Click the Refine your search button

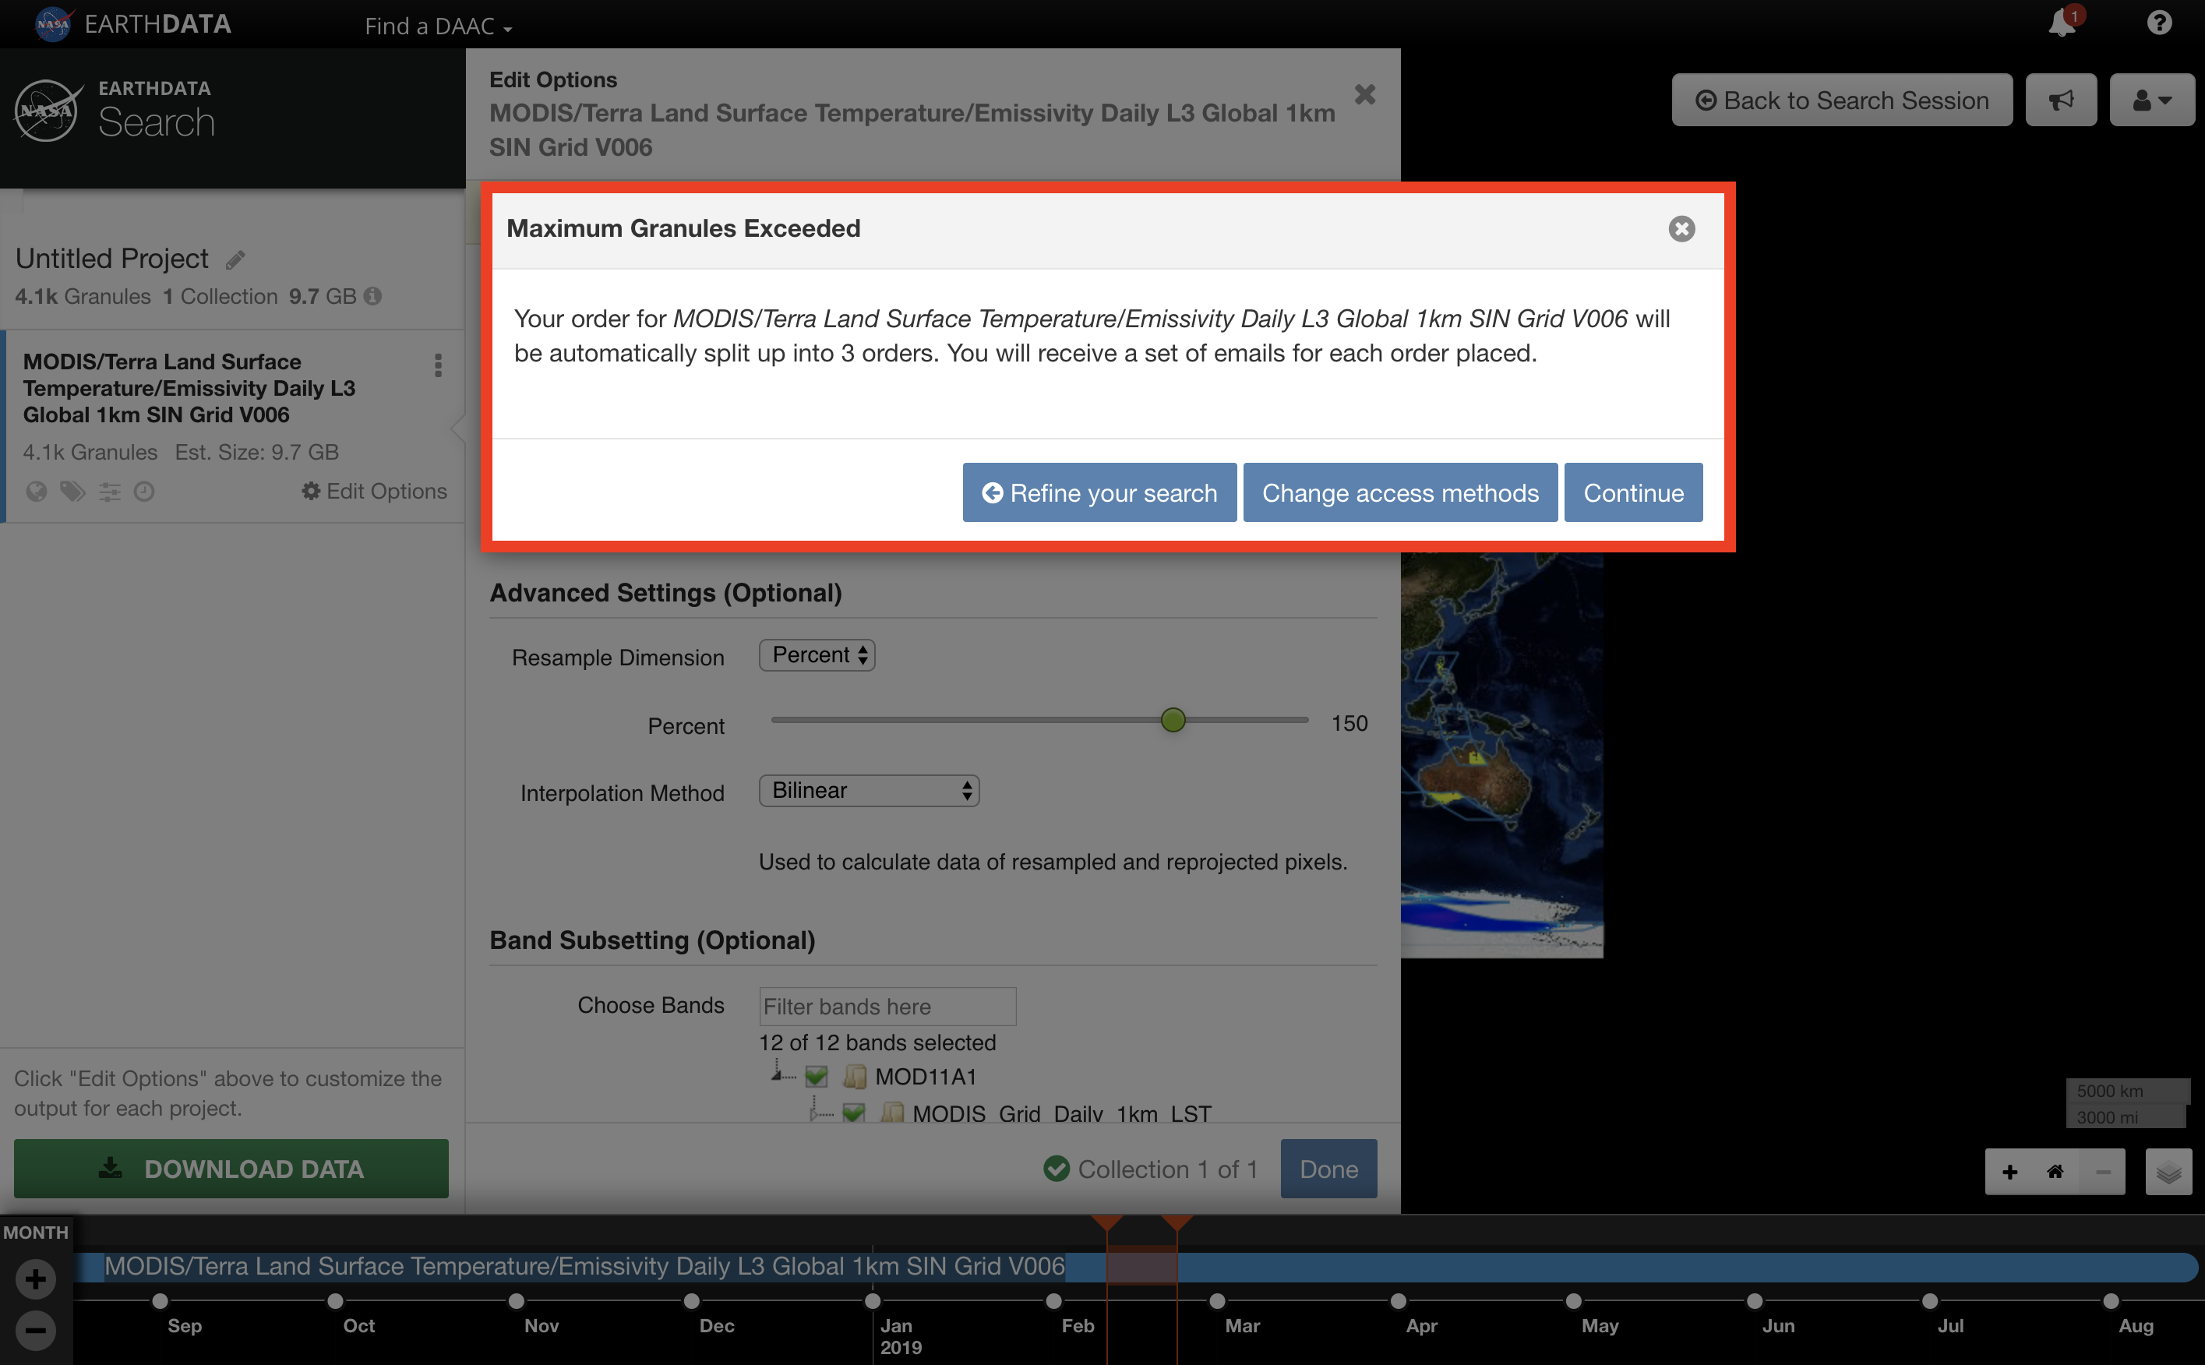point(1099,493)
